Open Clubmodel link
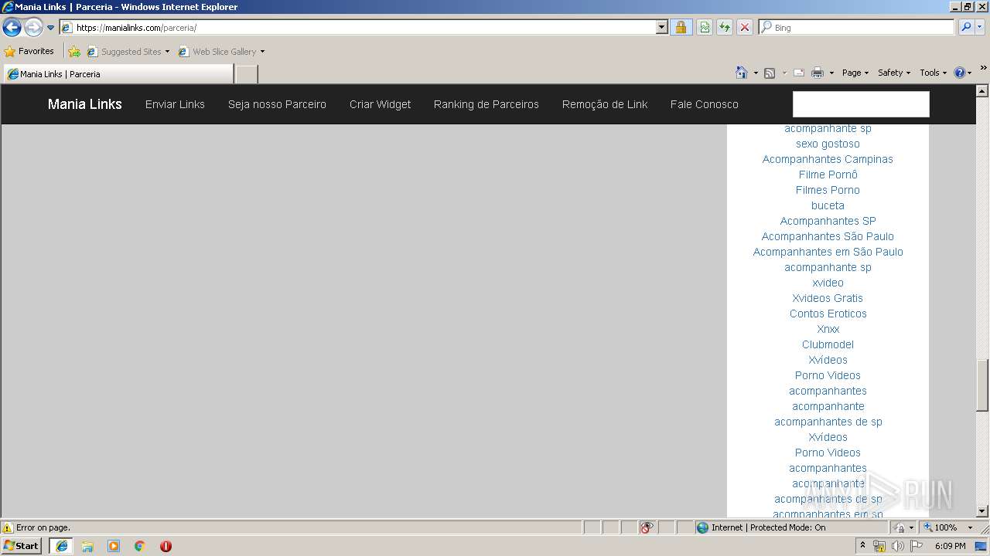This screenshot has width=990, height=556. point(828,344)
